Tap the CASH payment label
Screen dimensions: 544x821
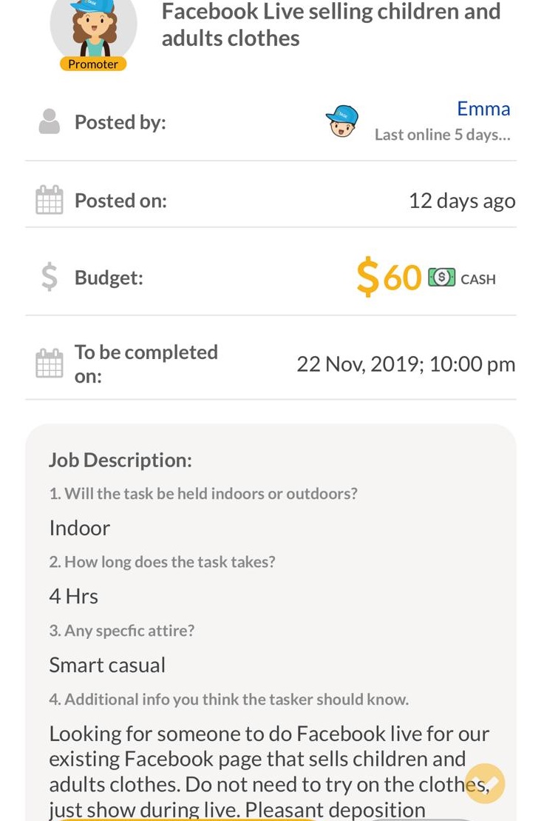478,279
